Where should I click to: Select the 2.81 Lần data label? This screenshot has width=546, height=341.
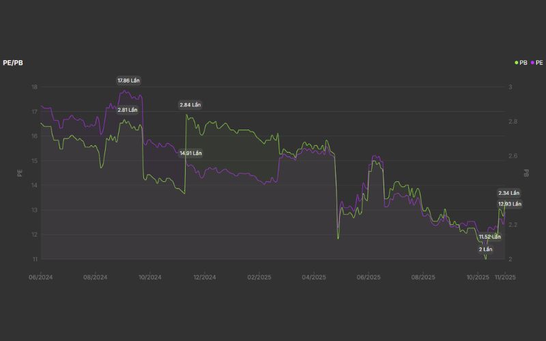point(128,110)
